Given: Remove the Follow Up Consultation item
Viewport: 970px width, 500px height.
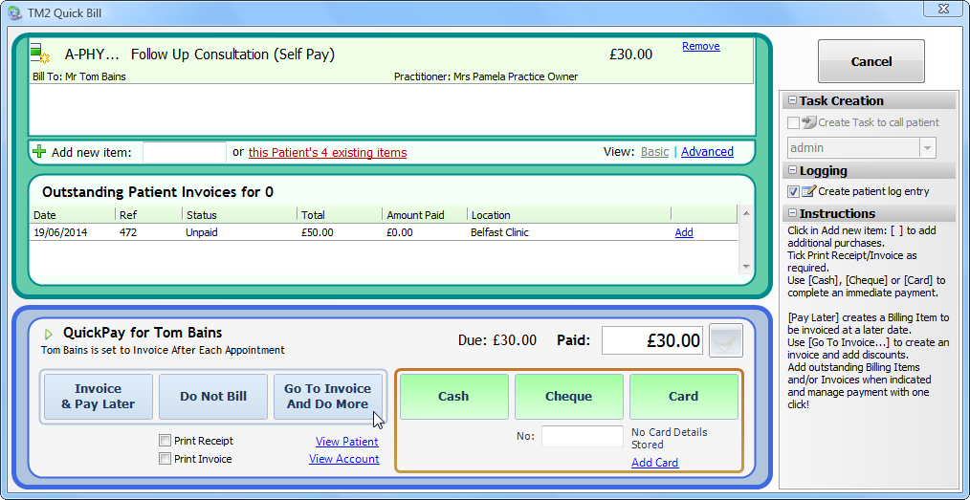Looking at the screenshot, I should pyautogui.click(x=701, y=46).
